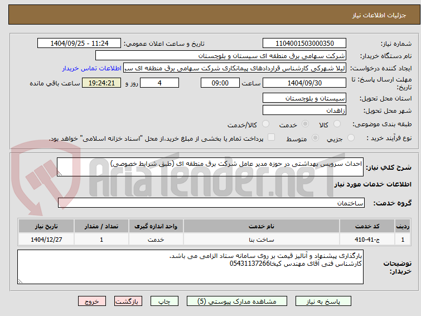Select the جزیی purchase type radio

click(x=351, y=138)
